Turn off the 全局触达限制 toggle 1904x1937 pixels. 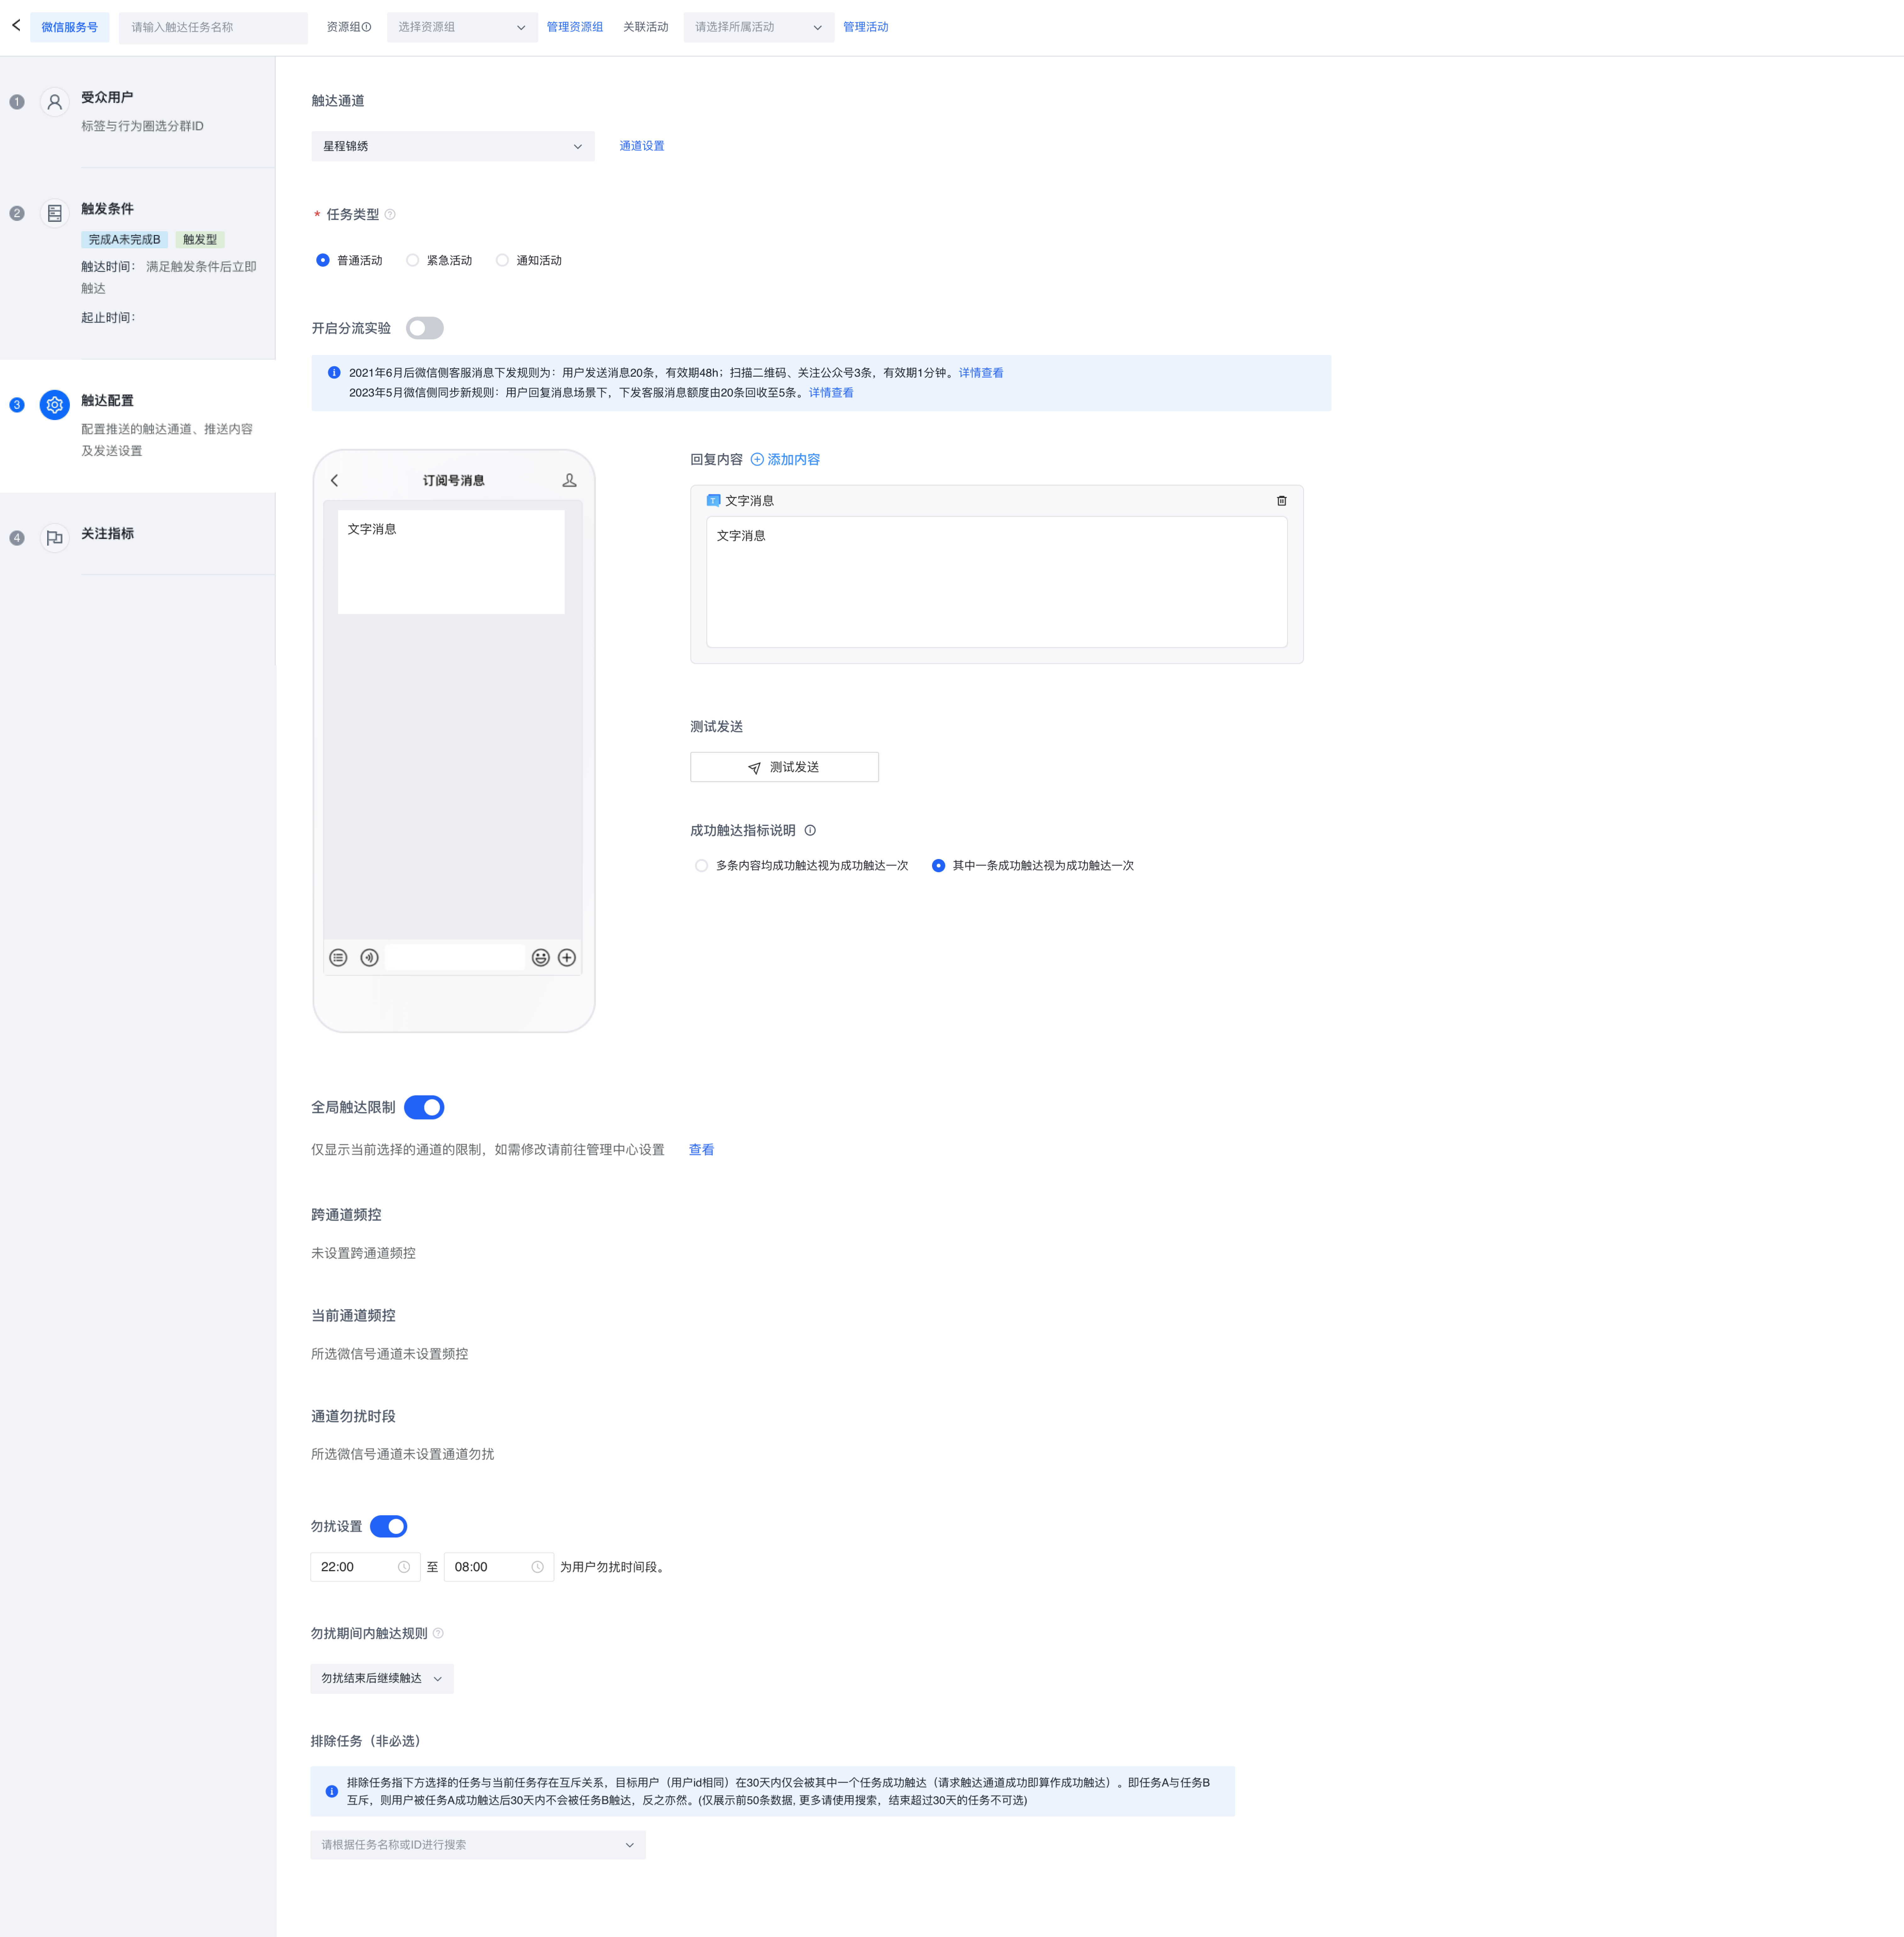point(424,1108)
